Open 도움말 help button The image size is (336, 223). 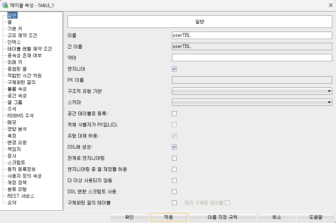(x=315, y=217)
